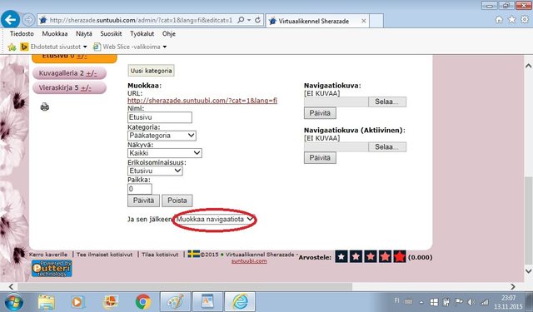Go back with the browser back arrow
Viewport: 533px width, 312px height.
coord(10,20)
